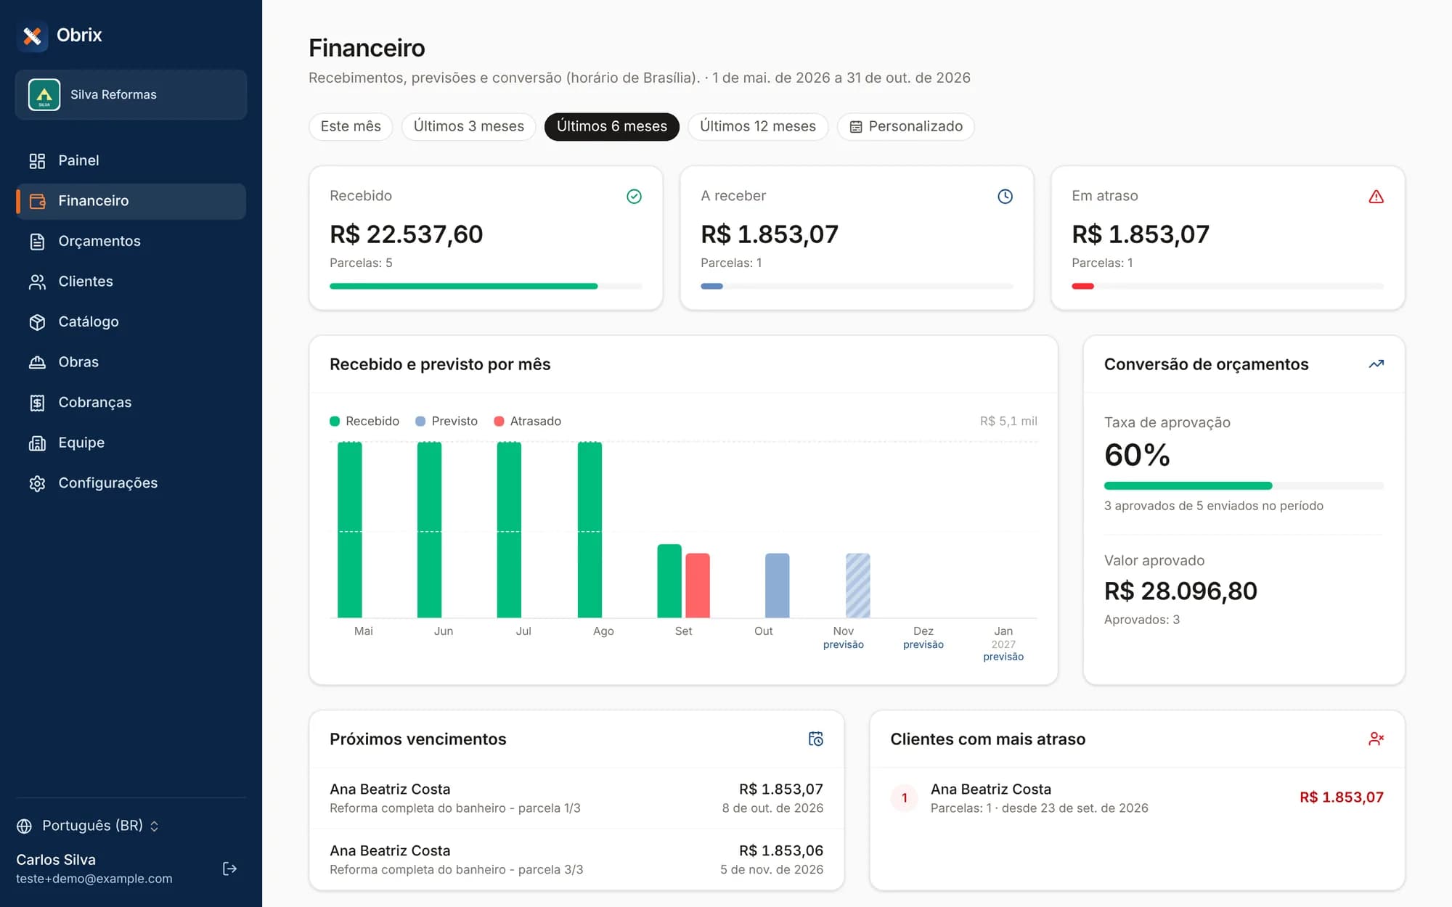
Task: Open the parcela 1/3 due entry
Action: pyautogui.click(x=576, y=798)
